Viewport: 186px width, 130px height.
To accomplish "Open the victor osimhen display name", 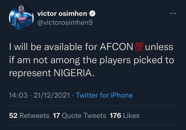I will tap(62, 13).
